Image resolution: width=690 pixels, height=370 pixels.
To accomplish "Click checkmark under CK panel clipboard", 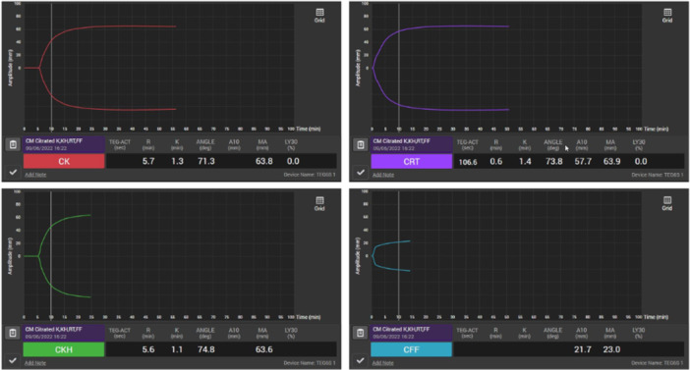I will (13, 172).
